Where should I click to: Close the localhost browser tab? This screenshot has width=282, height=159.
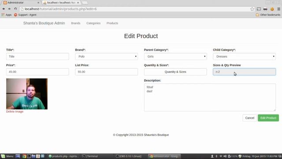78,3
